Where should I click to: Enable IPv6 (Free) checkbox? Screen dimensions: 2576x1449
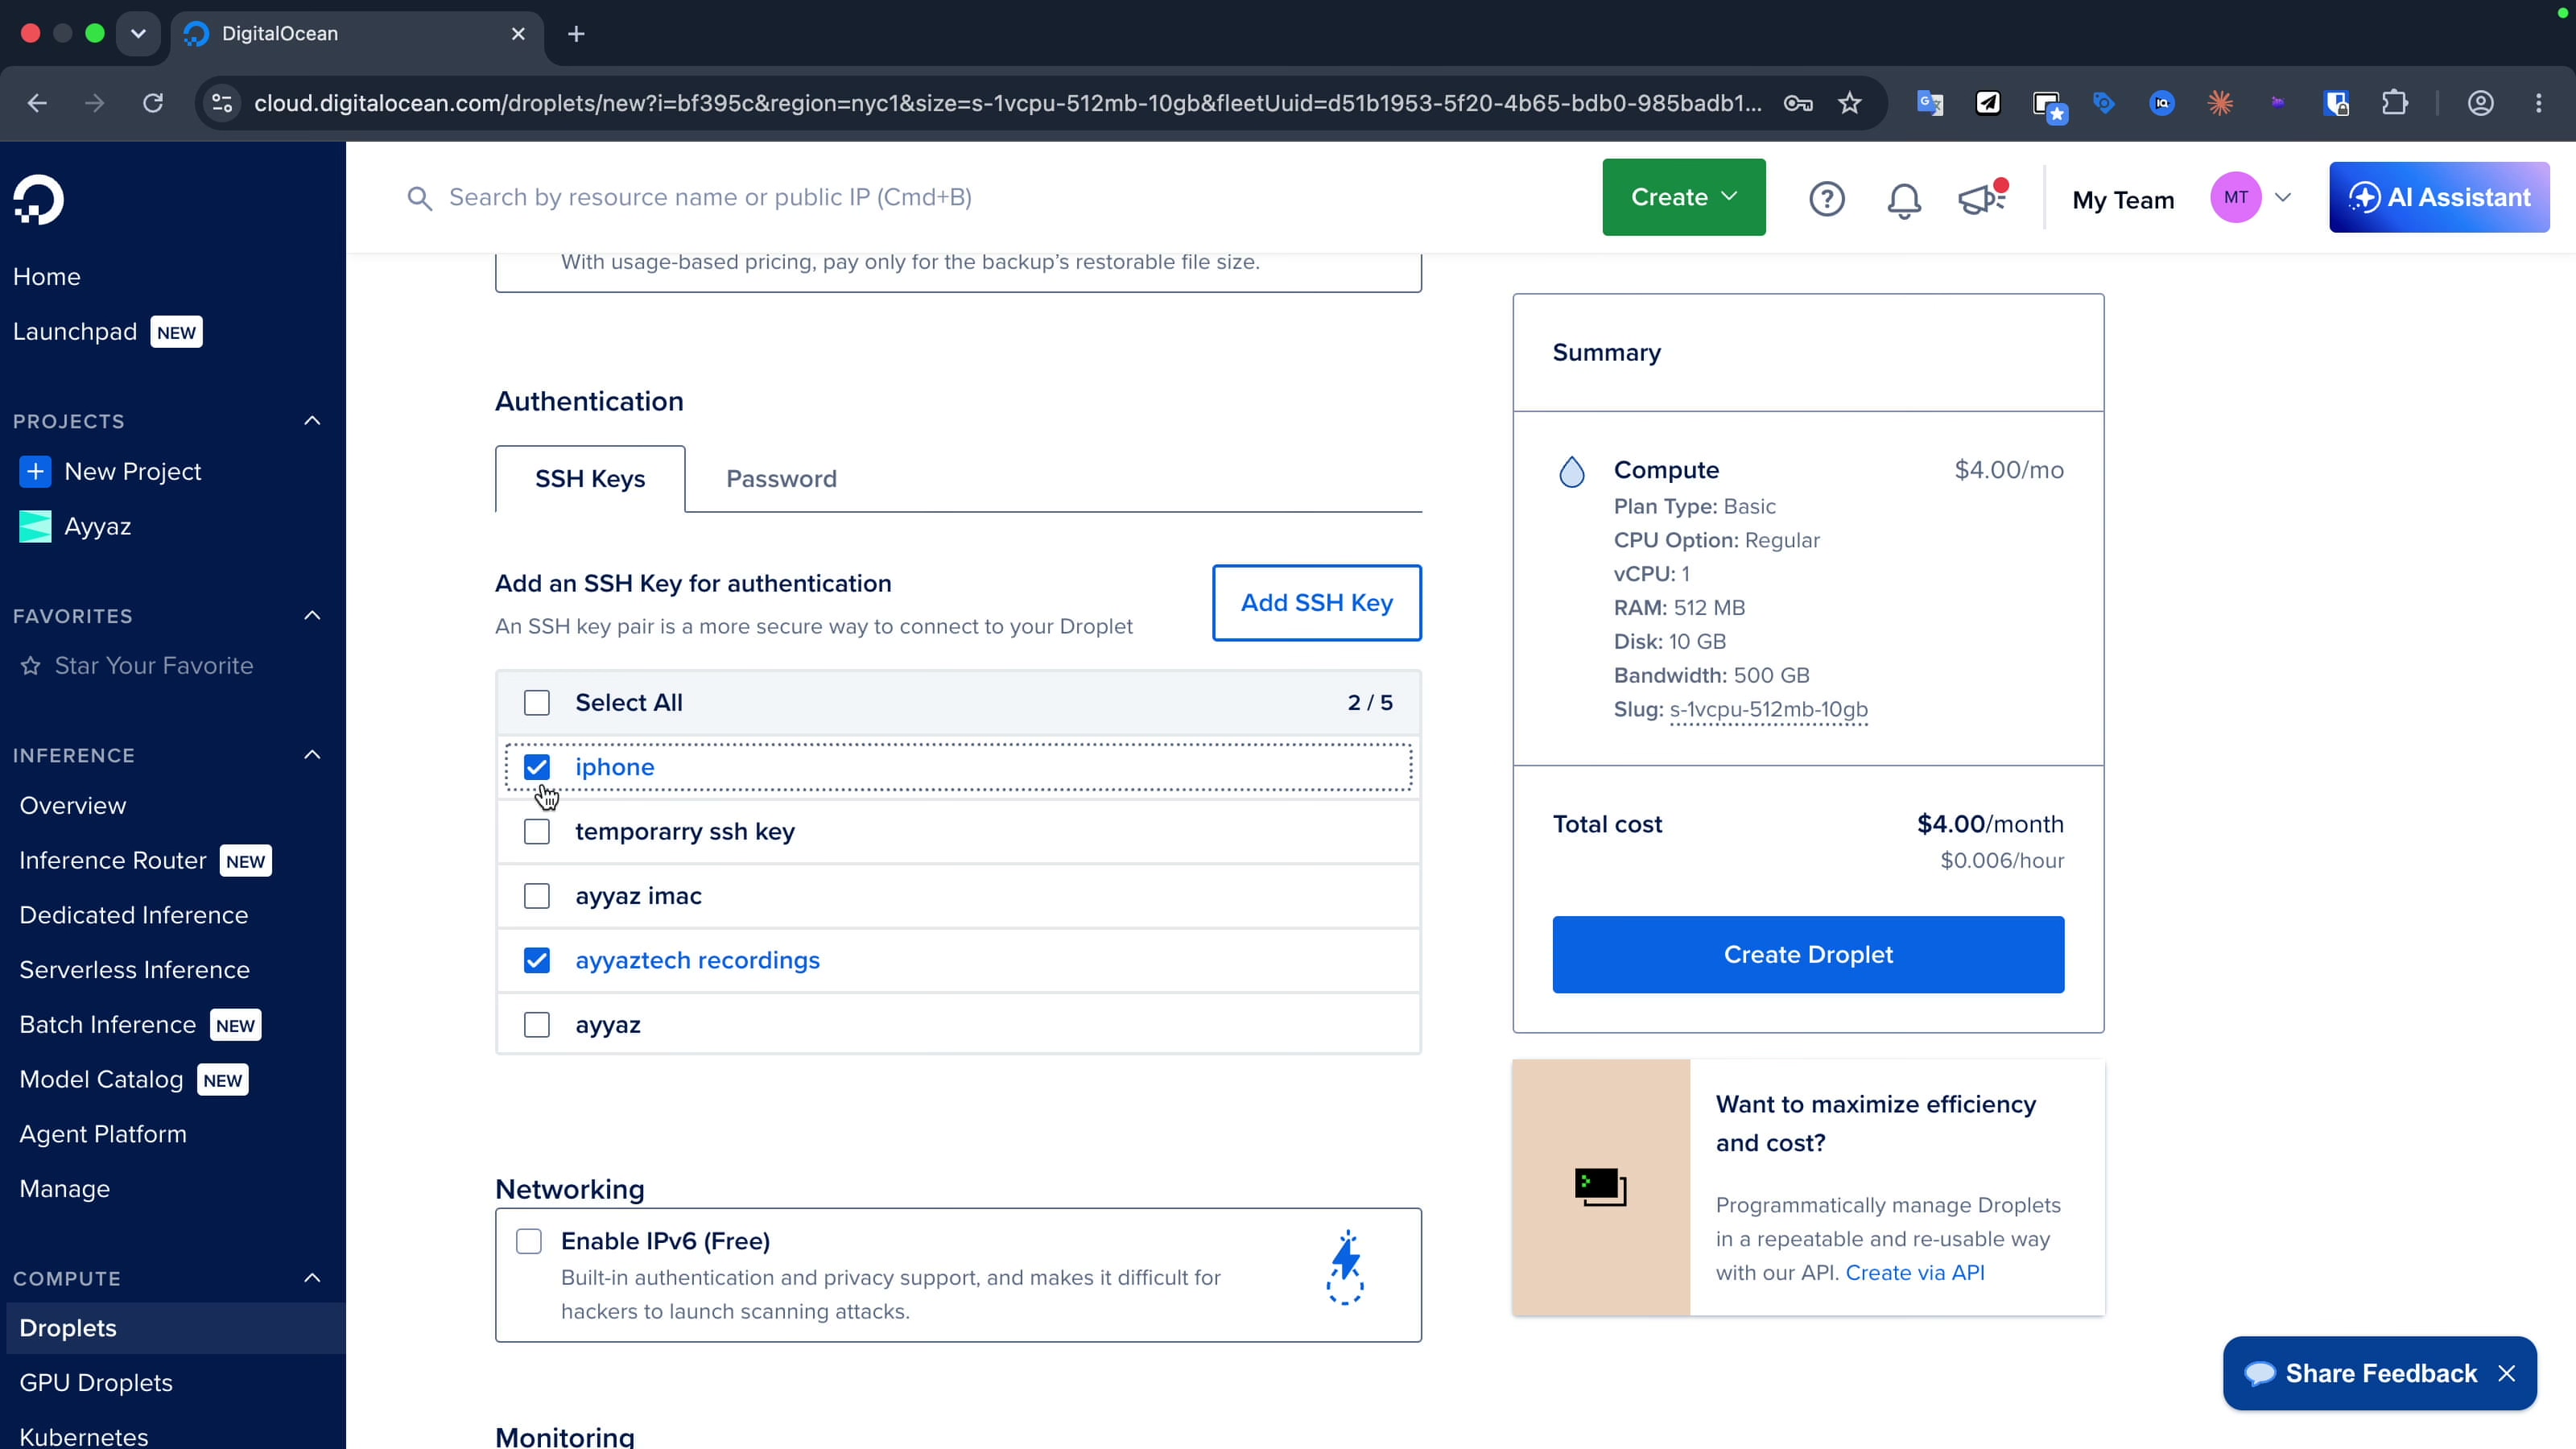(x=529, y=1241)
